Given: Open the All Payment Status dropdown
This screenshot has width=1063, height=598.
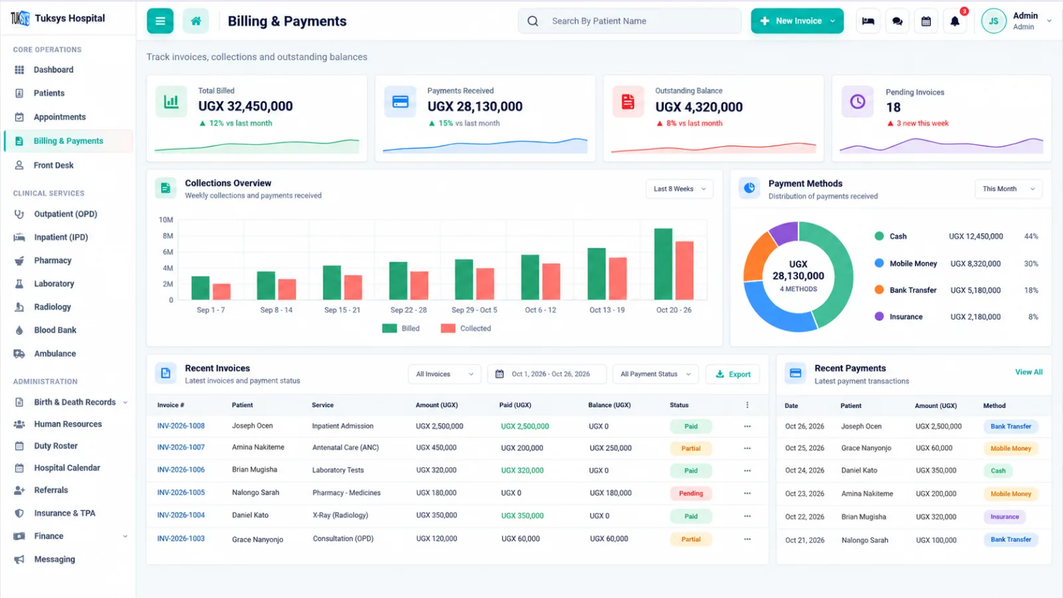Looking at the screenshot, I should (656, 374).
